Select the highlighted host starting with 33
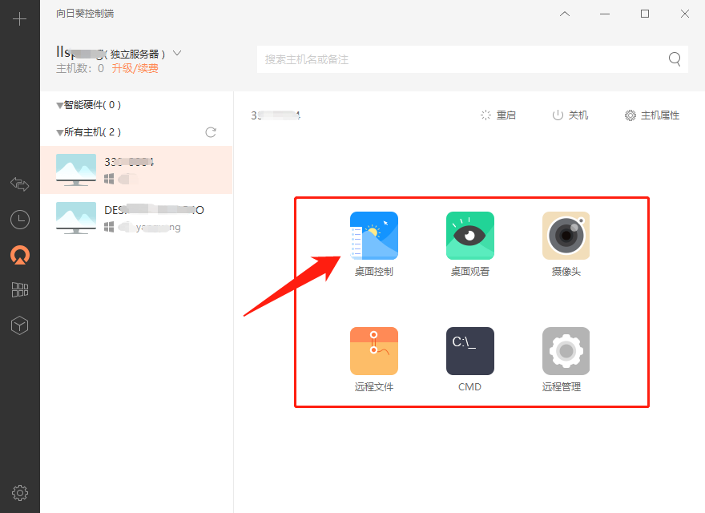Viewport: 705px width, 513px height. 137,170
